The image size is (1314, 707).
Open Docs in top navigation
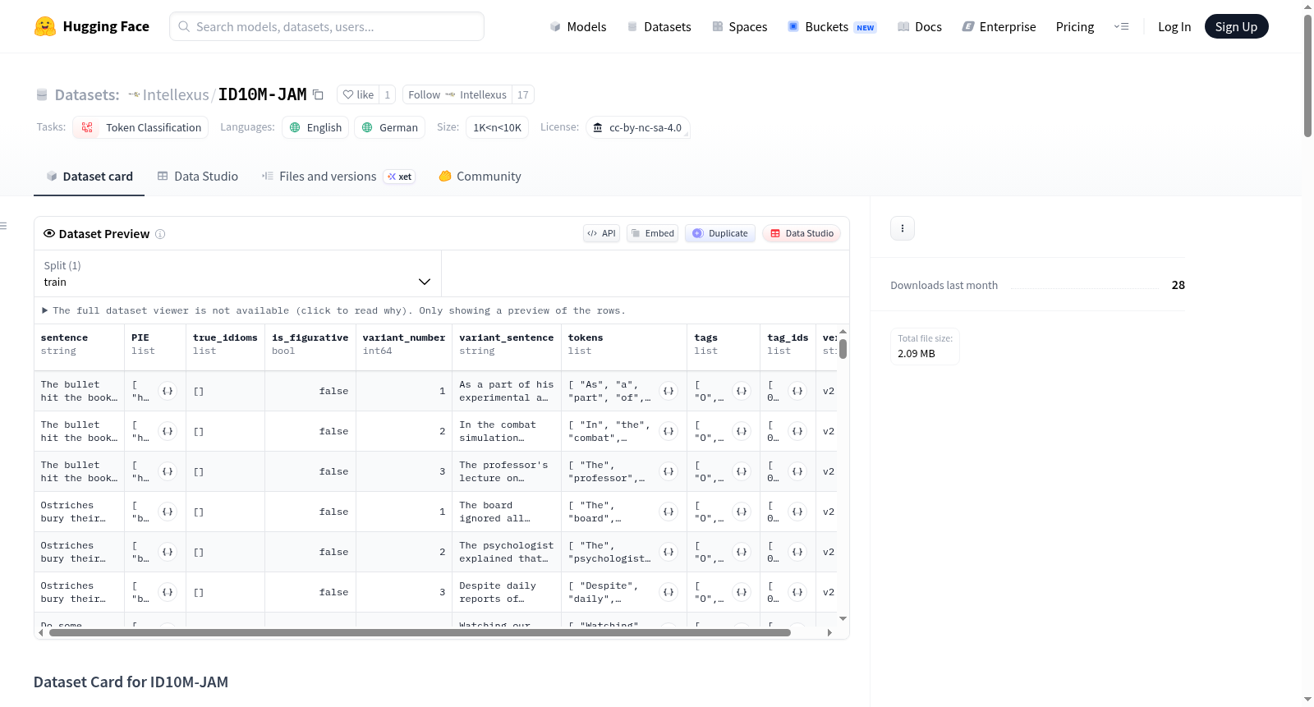[x=920, y=26]
